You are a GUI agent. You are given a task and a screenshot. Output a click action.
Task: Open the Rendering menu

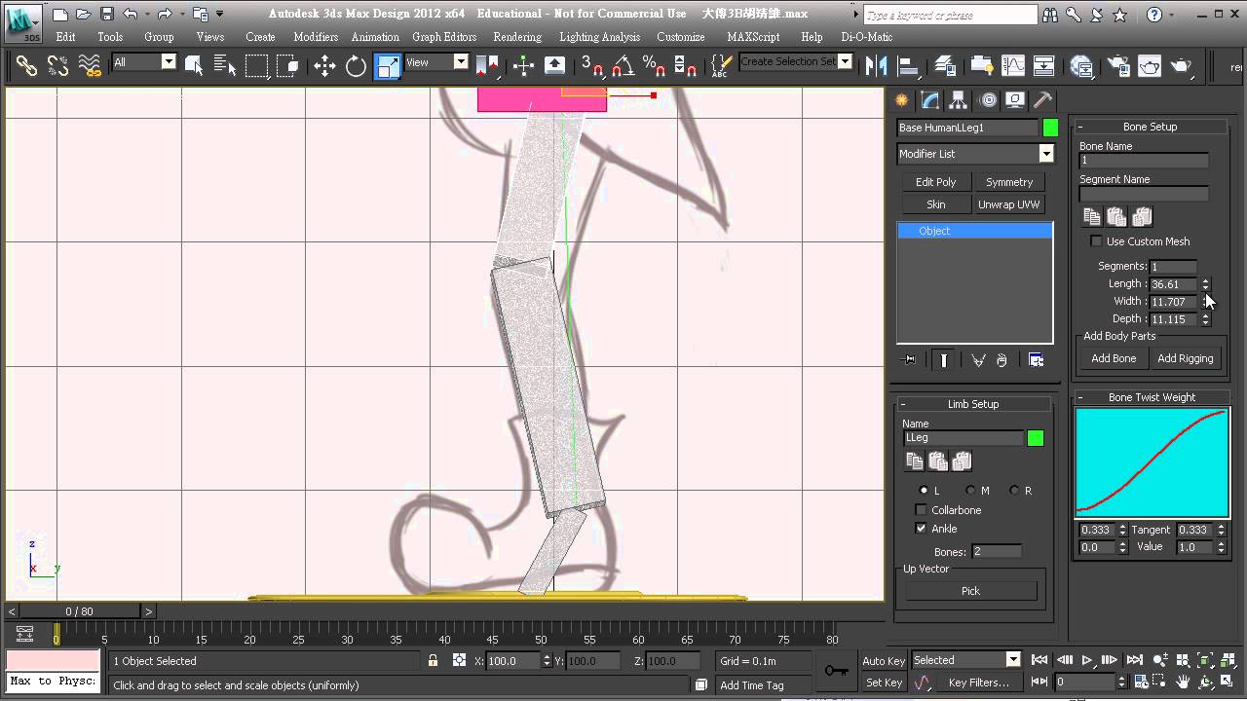click(x=517, y=37)
